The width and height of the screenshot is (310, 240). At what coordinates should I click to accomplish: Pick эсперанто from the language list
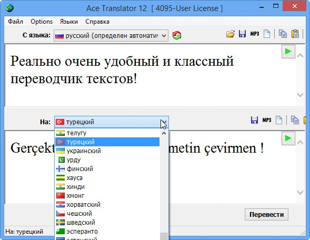point(107,231)
